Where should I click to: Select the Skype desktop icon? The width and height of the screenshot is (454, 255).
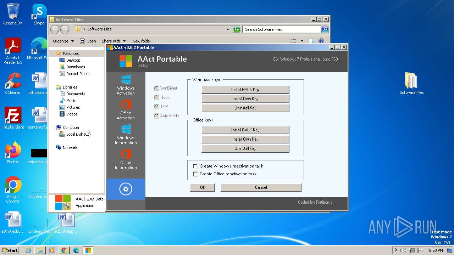[39, 14]
